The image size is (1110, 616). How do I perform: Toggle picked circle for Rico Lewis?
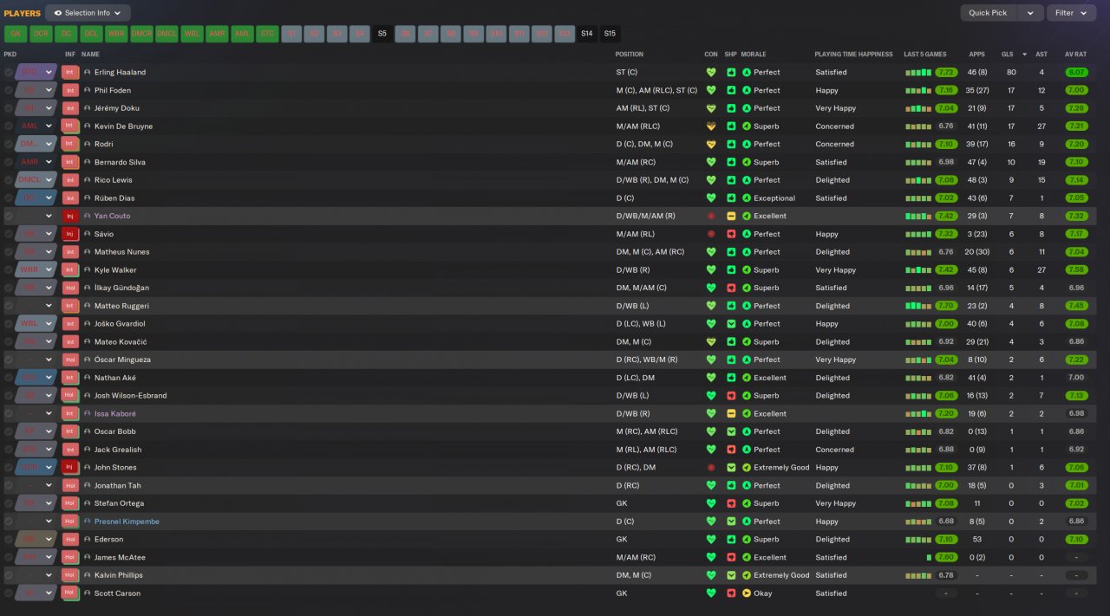pos(9,180)
